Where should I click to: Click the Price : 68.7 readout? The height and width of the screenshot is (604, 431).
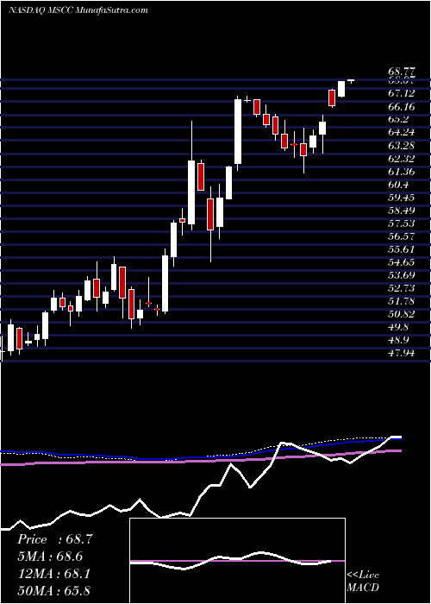[54, 539]
